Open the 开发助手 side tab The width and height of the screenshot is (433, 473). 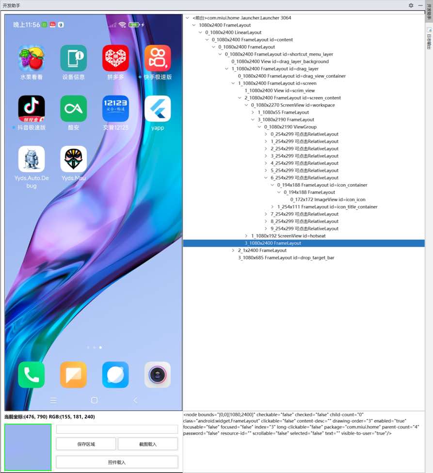[429, 11]
